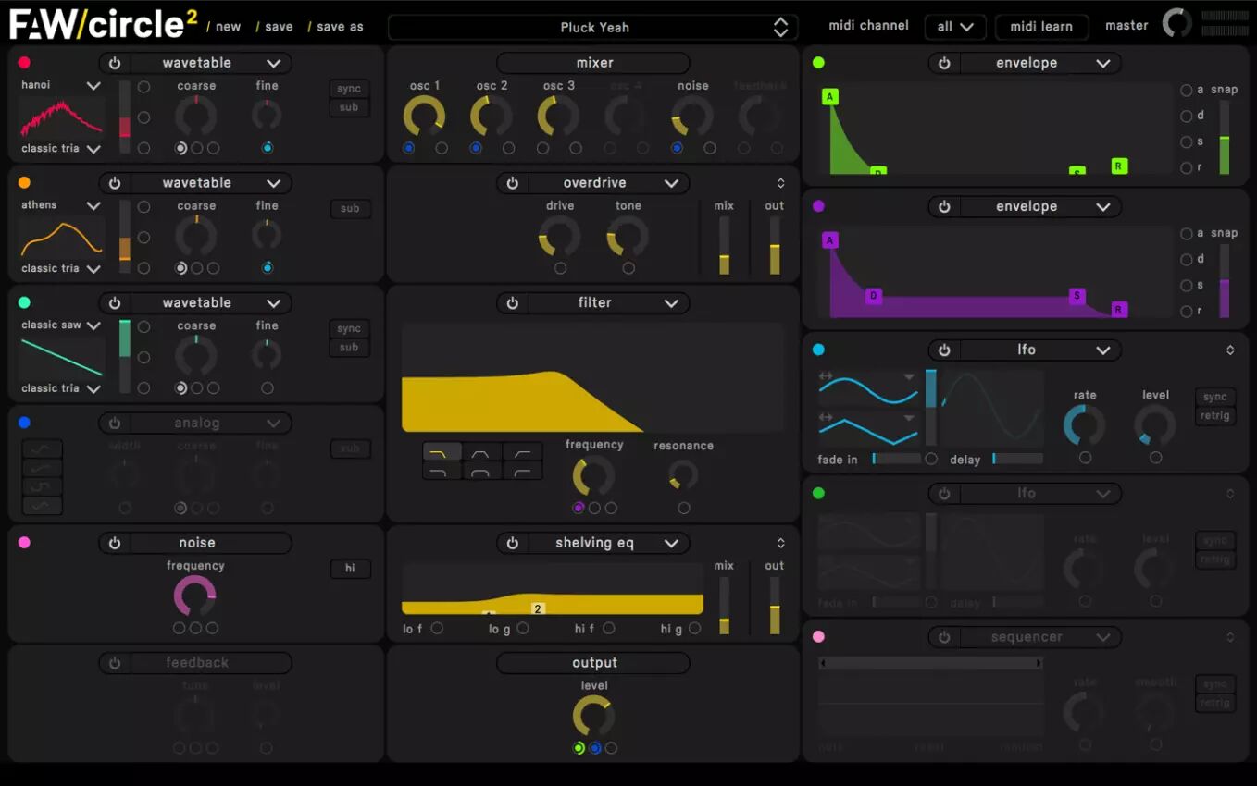Click the sequencer horizontal scrollbar
The width and height of the screenshot is (1257, 786).
pos(929,662)
